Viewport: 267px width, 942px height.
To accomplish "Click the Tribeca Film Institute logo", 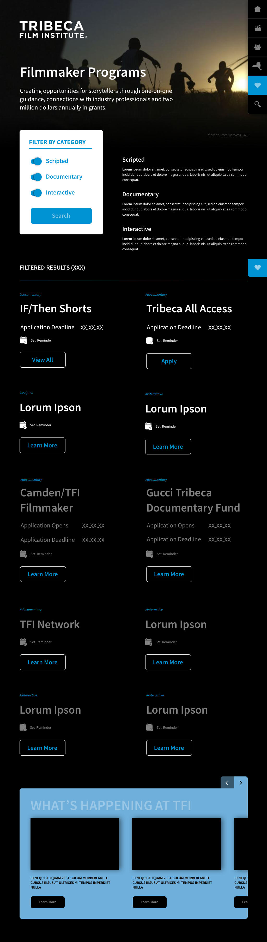I will [53, 30].
